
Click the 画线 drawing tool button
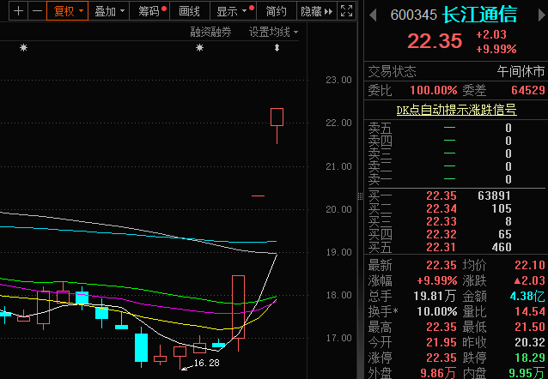[190, 11]
